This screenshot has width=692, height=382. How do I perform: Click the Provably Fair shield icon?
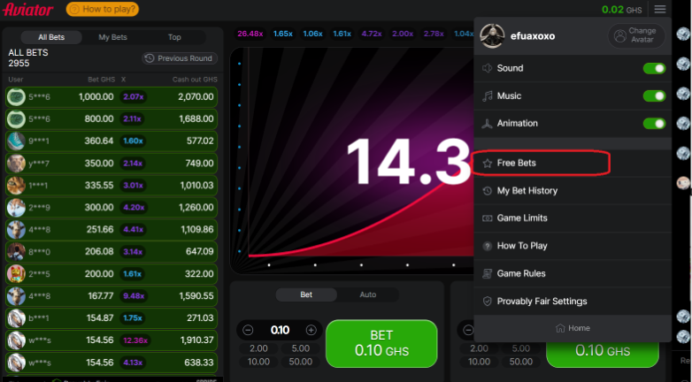pos(488,302)
